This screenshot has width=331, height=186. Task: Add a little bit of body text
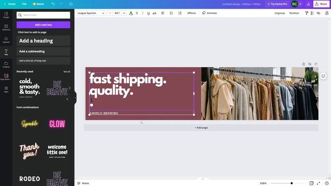tap(43, 61)
